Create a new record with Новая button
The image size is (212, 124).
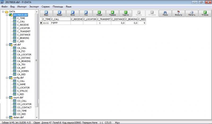[x=99, y=13]
